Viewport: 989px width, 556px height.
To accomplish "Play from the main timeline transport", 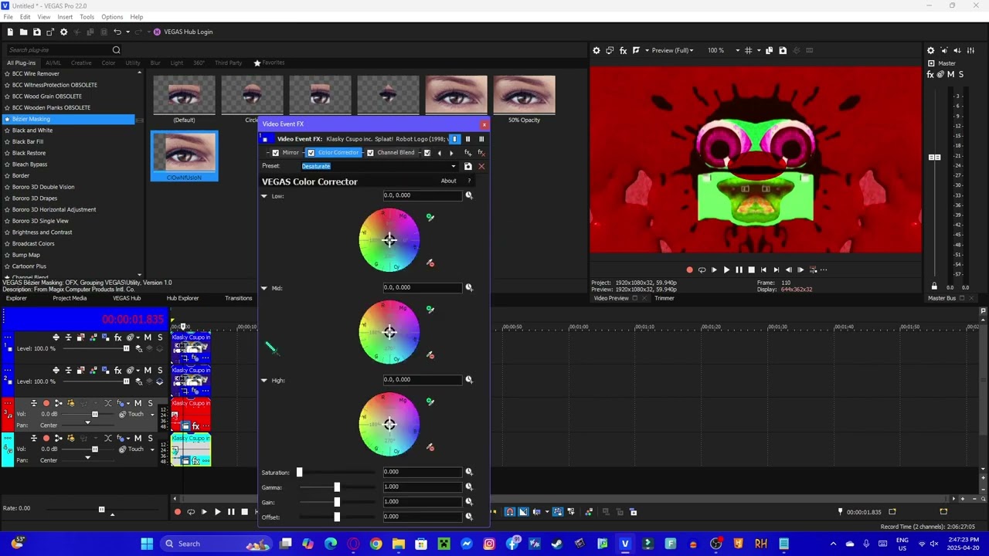I will point(217,512).
